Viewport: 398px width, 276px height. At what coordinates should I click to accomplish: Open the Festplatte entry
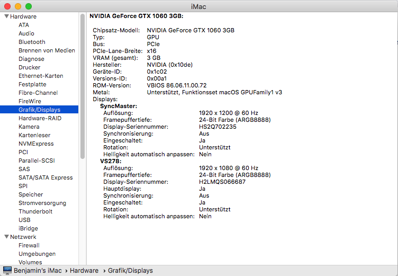(x=32, y=84)
